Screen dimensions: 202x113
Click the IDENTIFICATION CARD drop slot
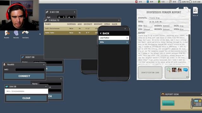(x=150, y=73)
